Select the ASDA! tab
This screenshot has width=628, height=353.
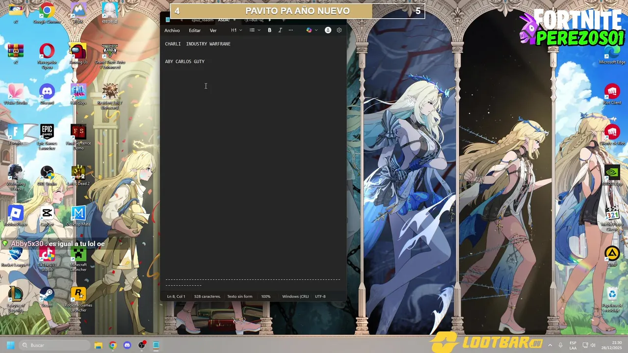click(x=224, y=20)
